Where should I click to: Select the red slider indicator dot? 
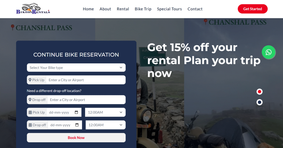[259, 92]
